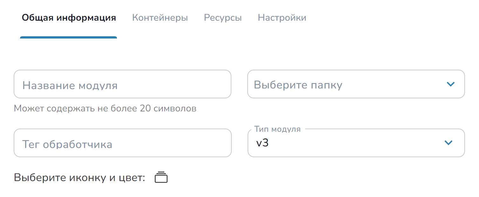Click the hint about 20 character limit

(x=105, y=109)
